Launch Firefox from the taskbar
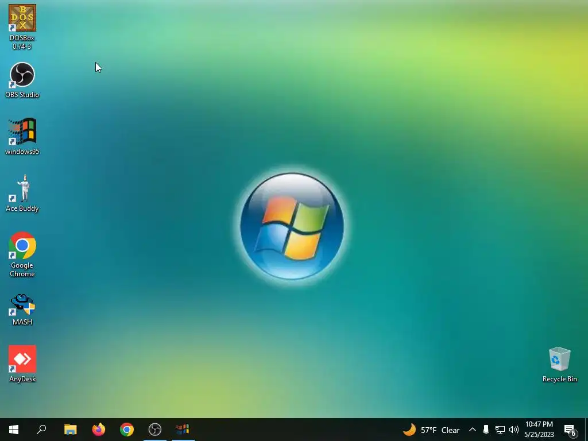 click(99, 430)
